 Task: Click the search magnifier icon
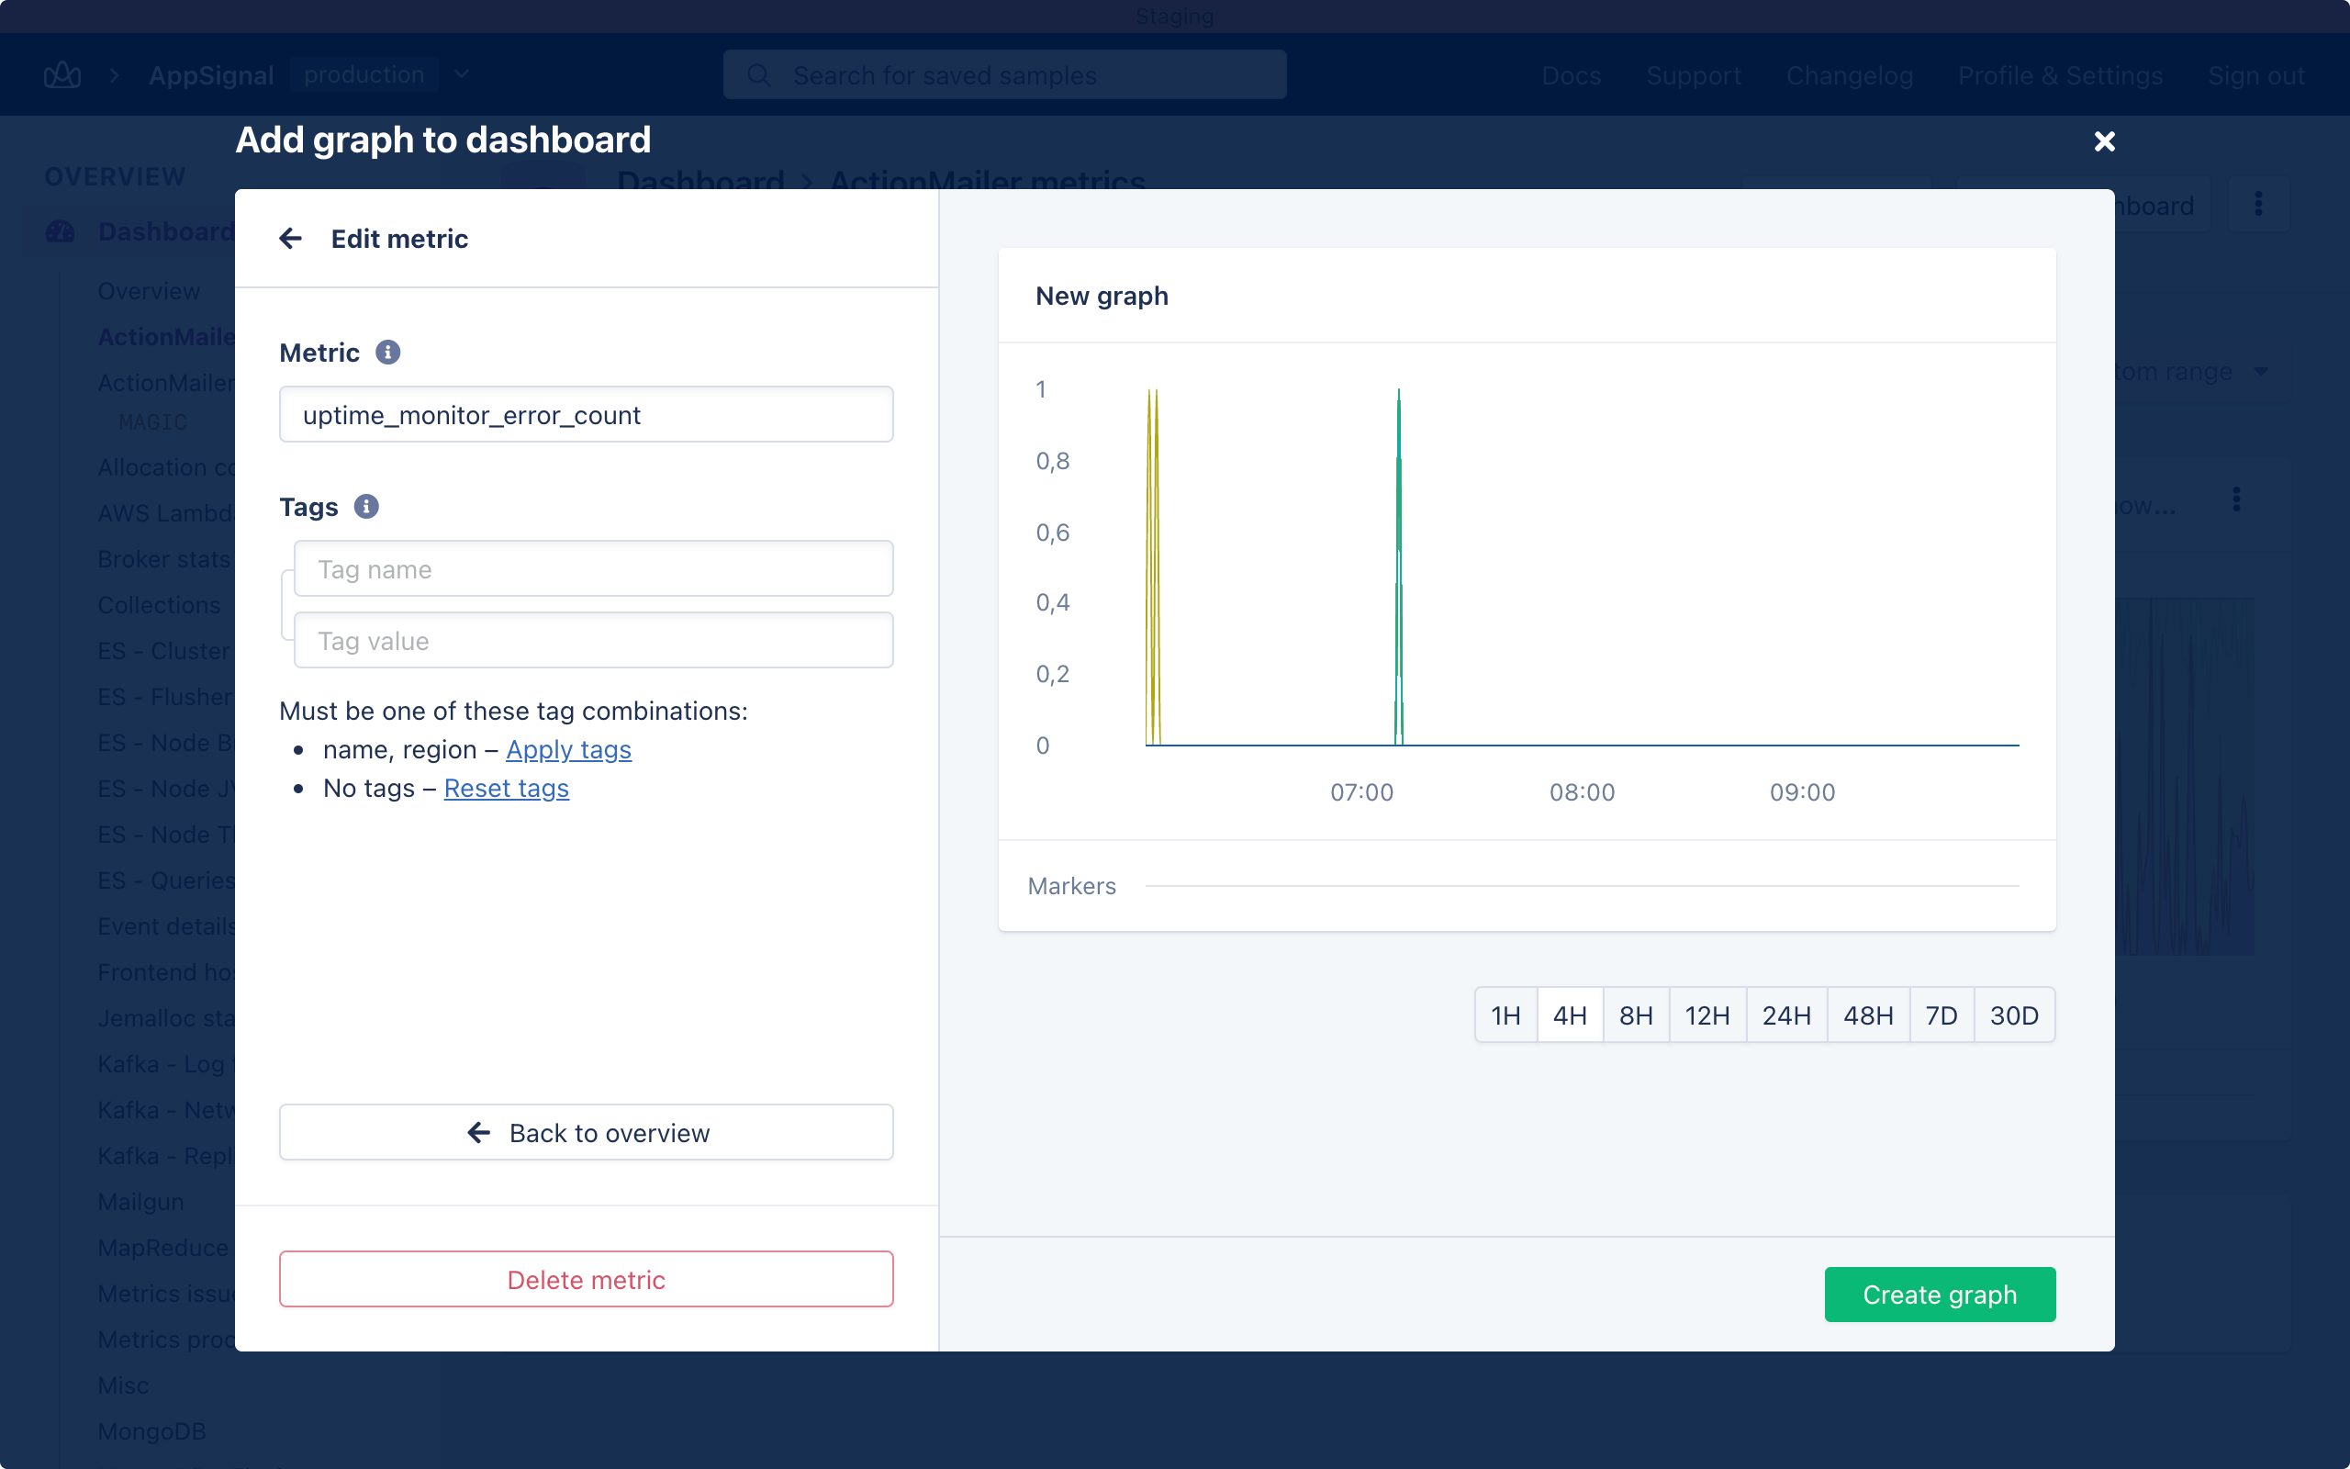[x=759, y=74]
